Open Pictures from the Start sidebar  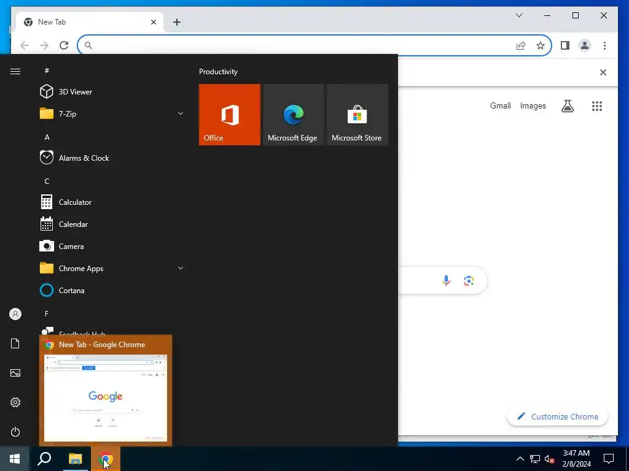pyautogui.click(x=15, y=373)
